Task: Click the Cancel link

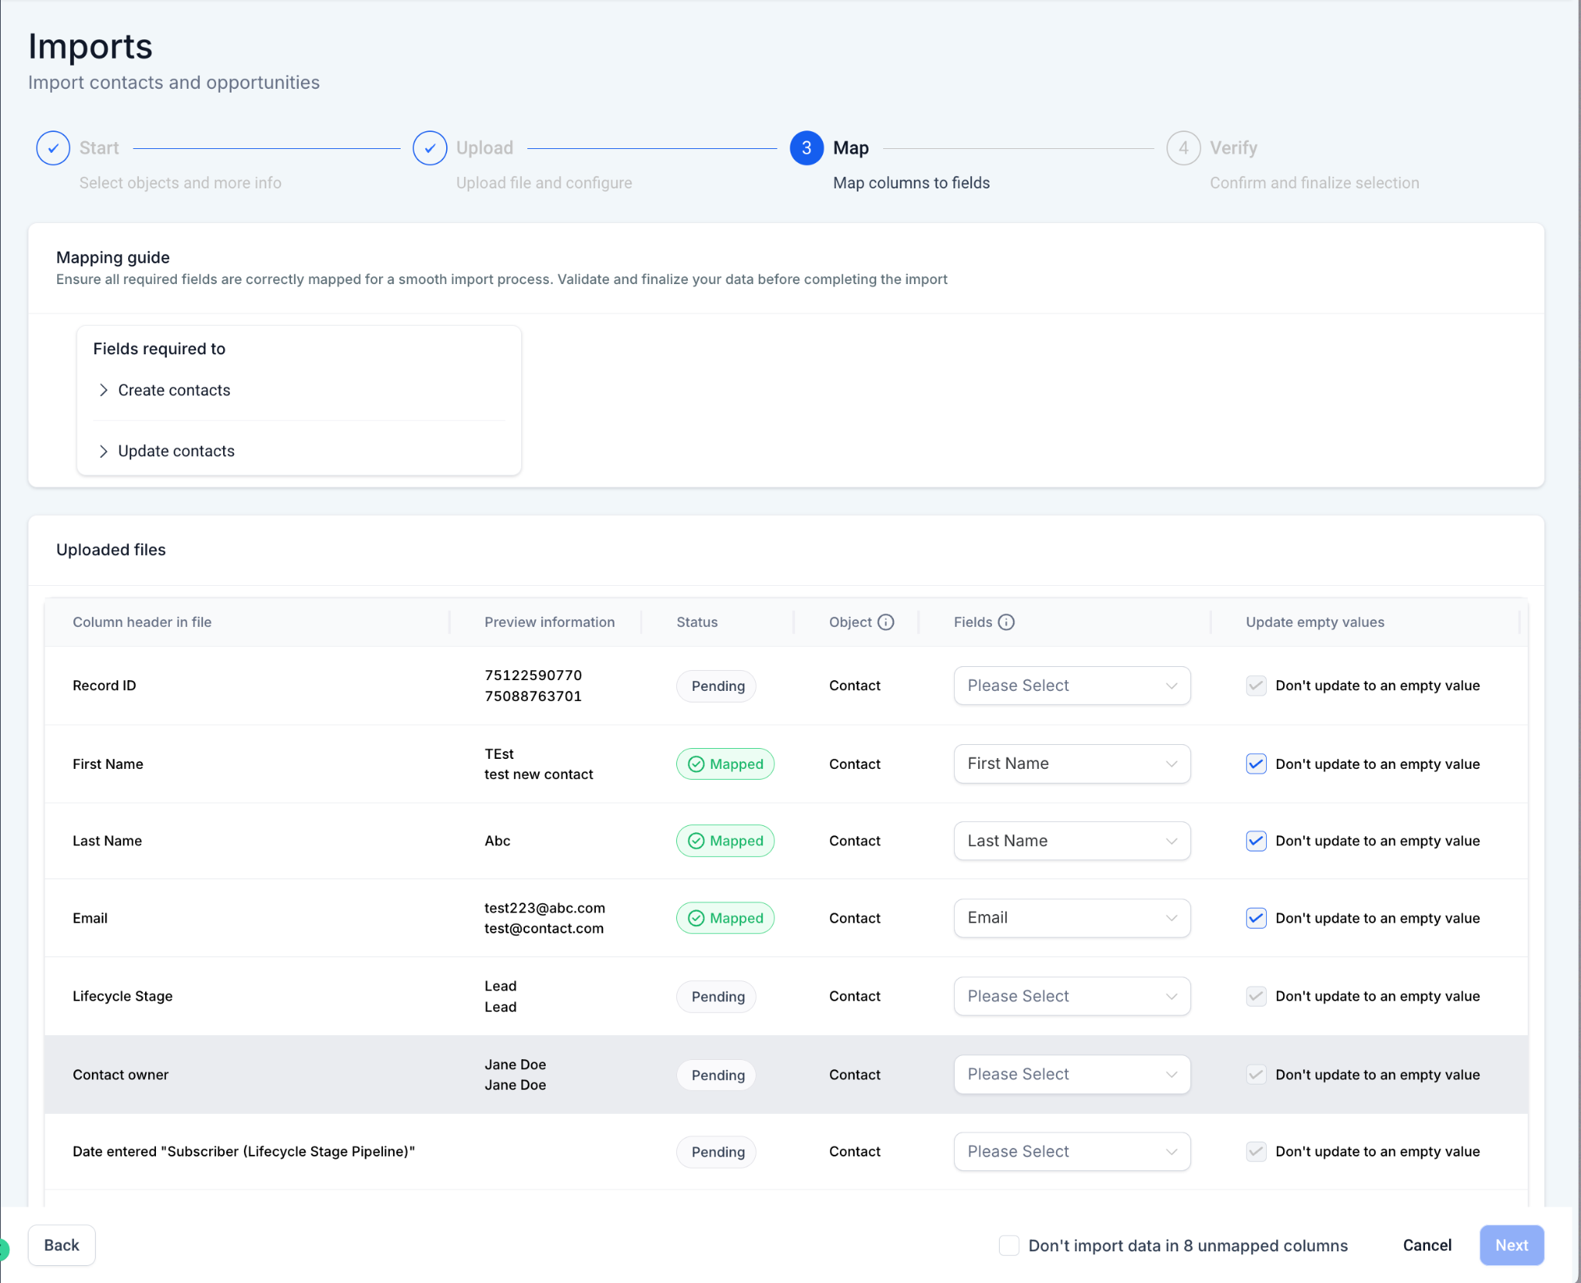Action: (x=1427, y=1245)
